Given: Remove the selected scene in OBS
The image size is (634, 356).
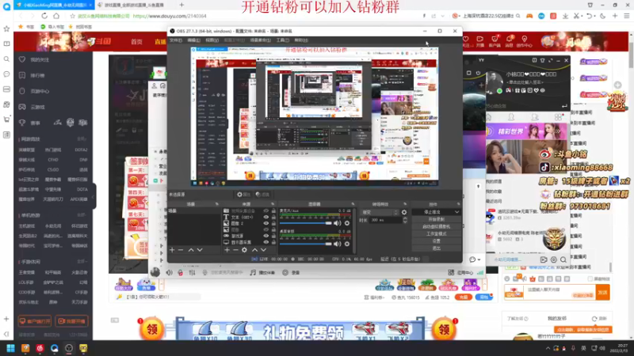Looking at the screenshot, I should click(x=181, y=250).
